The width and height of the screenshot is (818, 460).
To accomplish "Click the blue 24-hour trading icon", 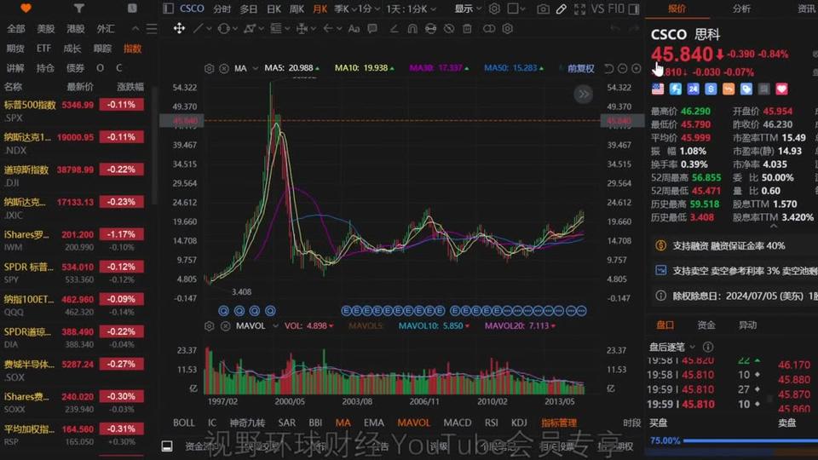I will [x=693, y=89].
